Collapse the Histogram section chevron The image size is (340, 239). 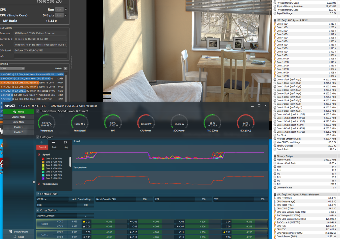point(38,137)
